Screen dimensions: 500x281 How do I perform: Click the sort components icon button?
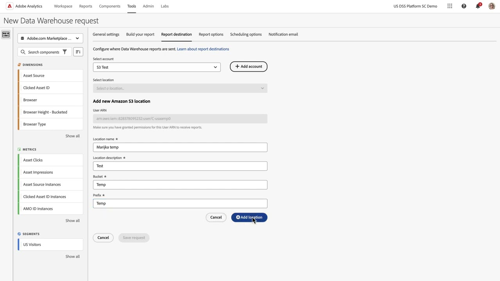click(x=78, y=52)
